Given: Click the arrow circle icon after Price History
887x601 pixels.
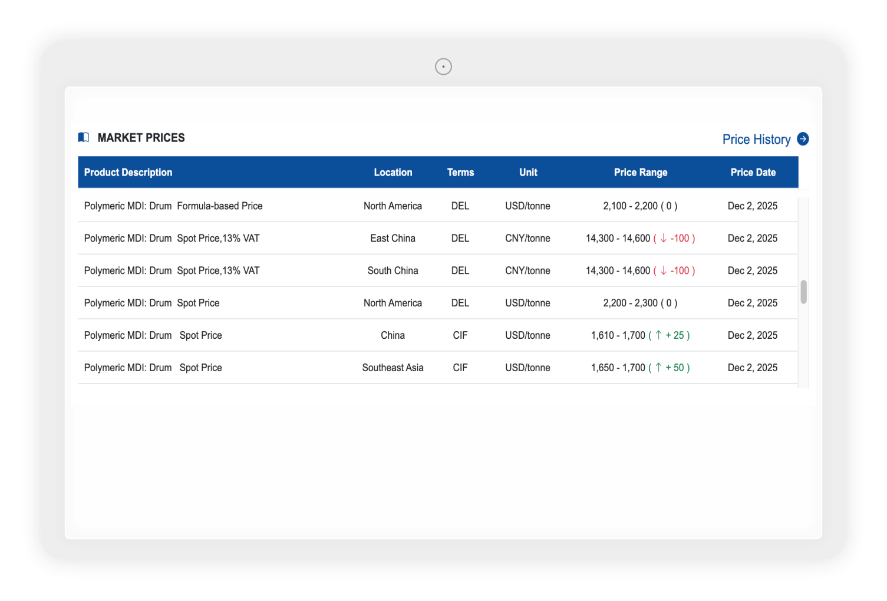Looking at the screenshot, I should pos(803,139).
